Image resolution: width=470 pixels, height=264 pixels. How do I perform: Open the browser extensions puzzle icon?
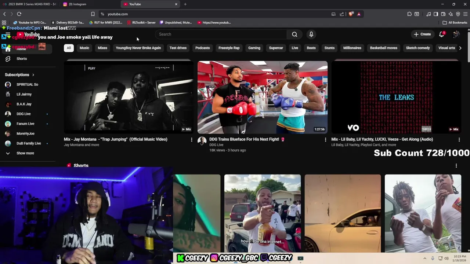coord(409,14)
